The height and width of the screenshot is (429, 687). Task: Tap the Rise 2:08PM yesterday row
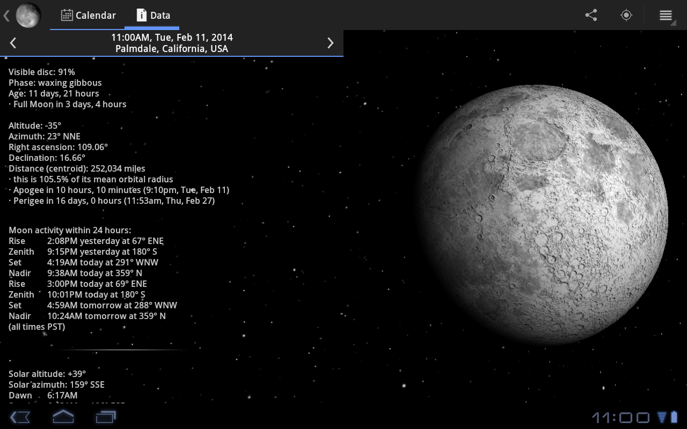coord(86,241)
